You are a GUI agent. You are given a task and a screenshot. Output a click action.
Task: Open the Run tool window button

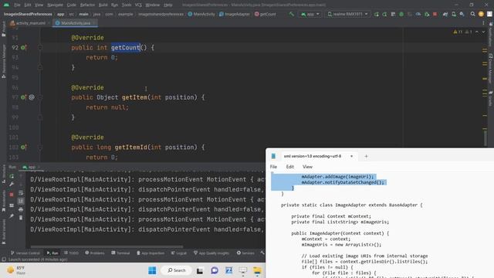52,253
